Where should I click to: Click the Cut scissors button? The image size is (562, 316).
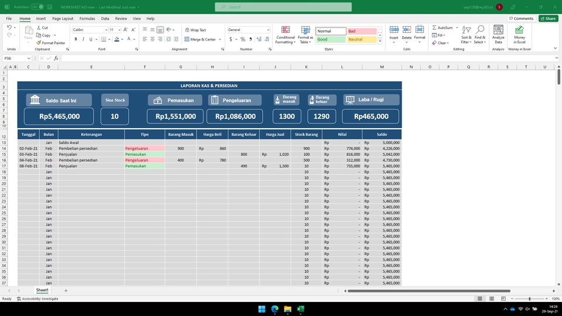pos(42,28)
